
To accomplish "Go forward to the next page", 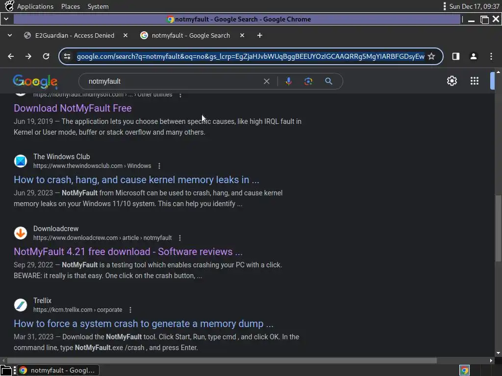I will click(28, 56).
